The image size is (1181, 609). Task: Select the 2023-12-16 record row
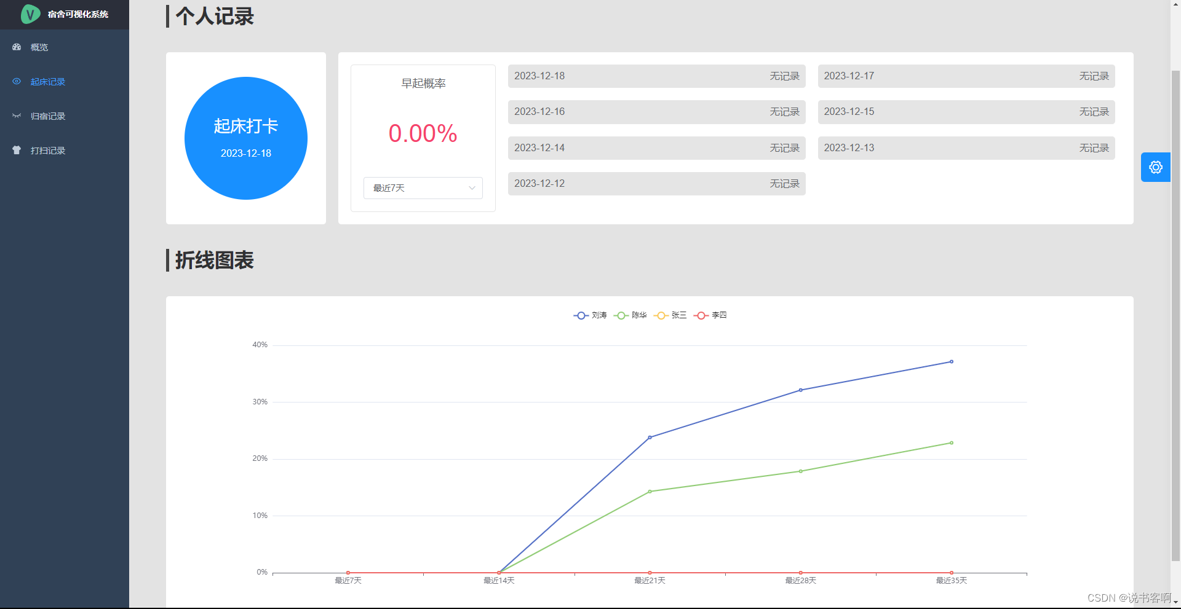point(657,112)
